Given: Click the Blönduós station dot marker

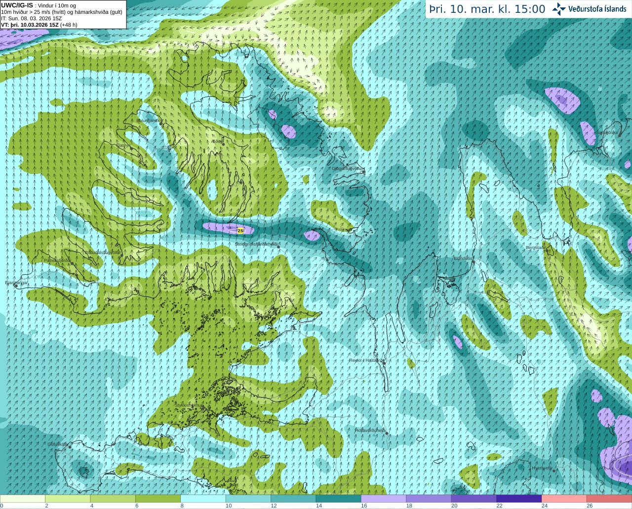Looking at the screenshot, I should (473, 262).
